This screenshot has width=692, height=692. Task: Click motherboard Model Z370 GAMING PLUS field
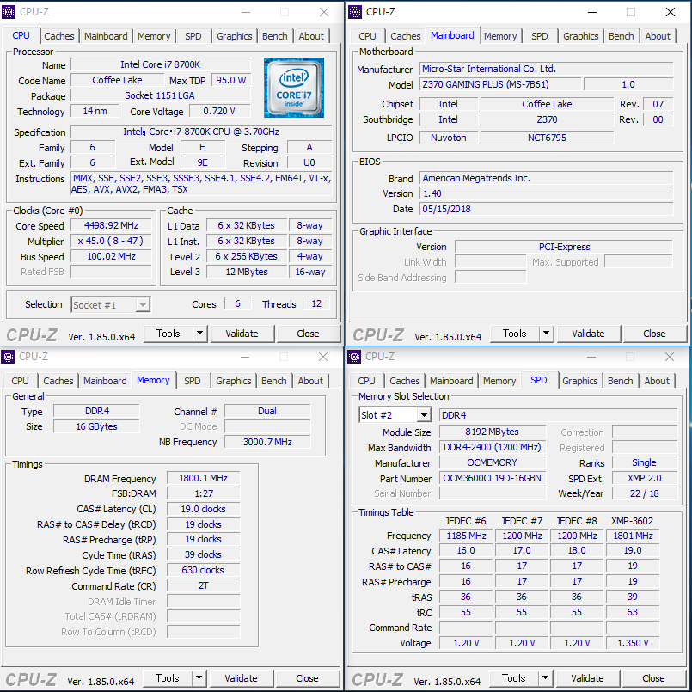(500, 84)
